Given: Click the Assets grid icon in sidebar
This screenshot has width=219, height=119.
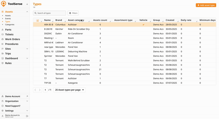Looking at the screenshot, I should coord(2,12).
